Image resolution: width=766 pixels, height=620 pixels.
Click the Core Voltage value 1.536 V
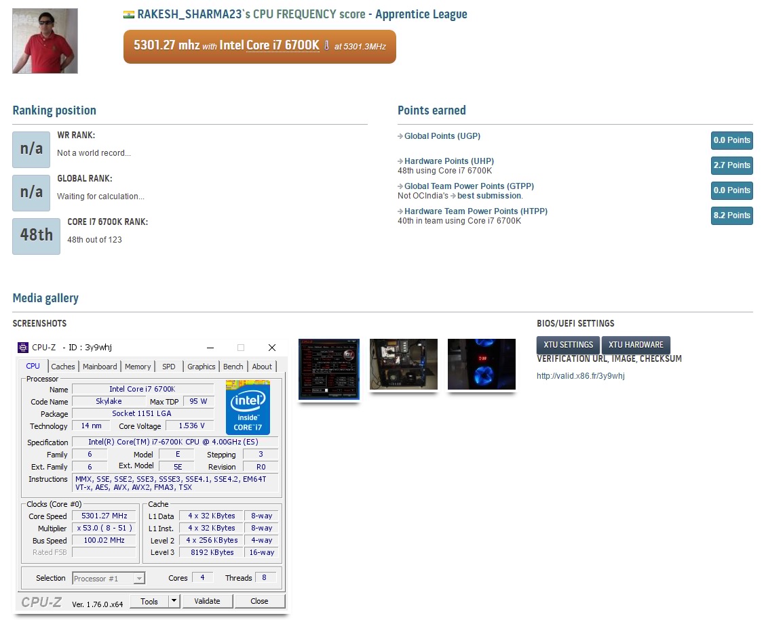[x=191, y=426]
